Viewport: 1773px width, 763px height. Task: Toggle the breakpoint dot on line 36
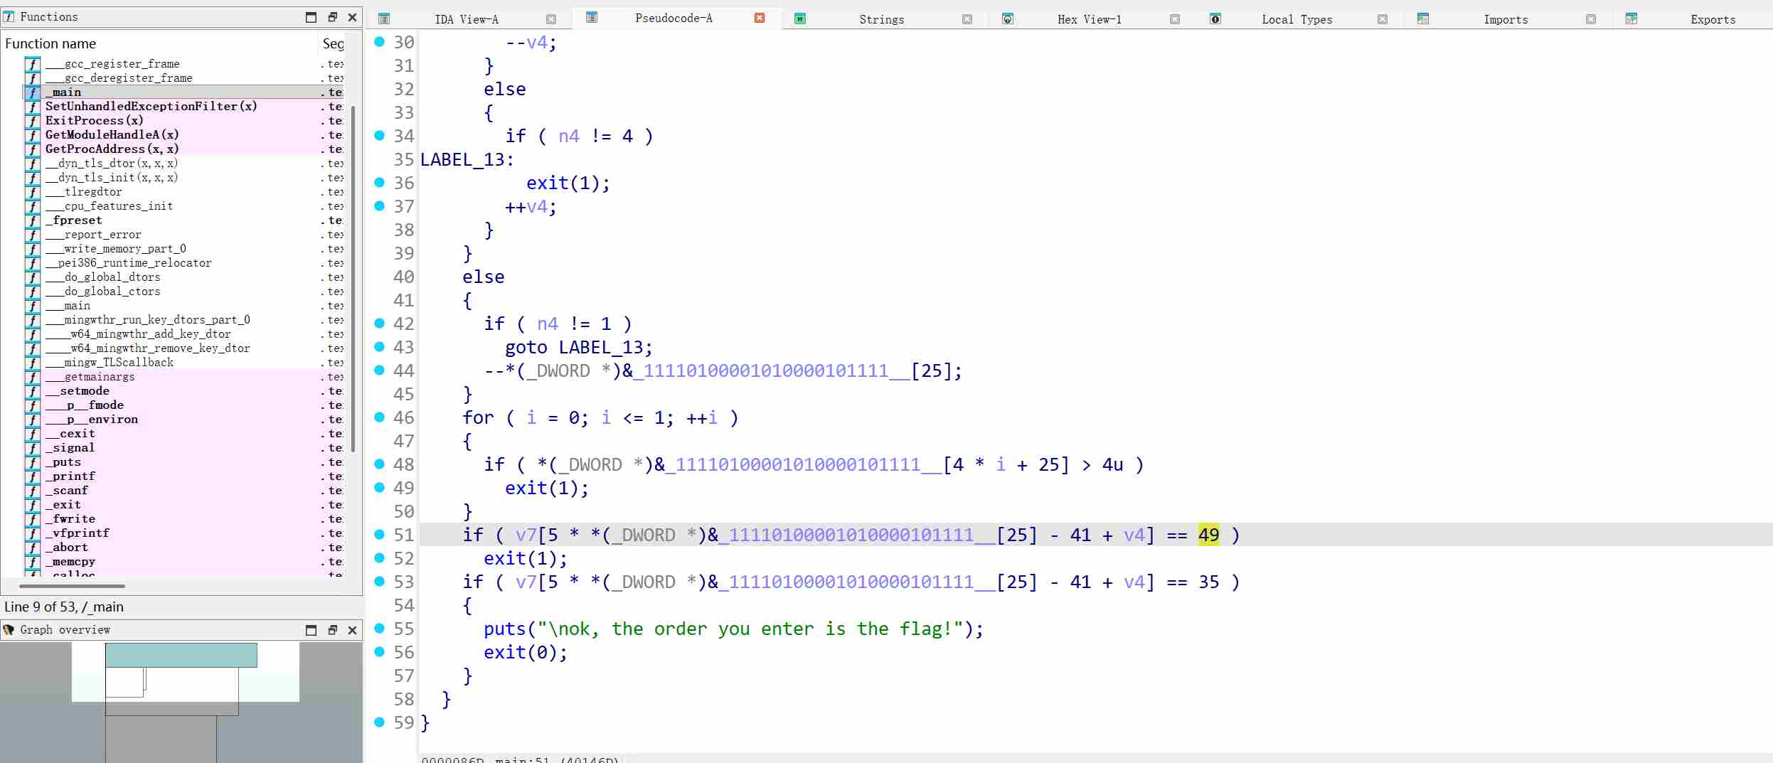click(x=379, y=183)
